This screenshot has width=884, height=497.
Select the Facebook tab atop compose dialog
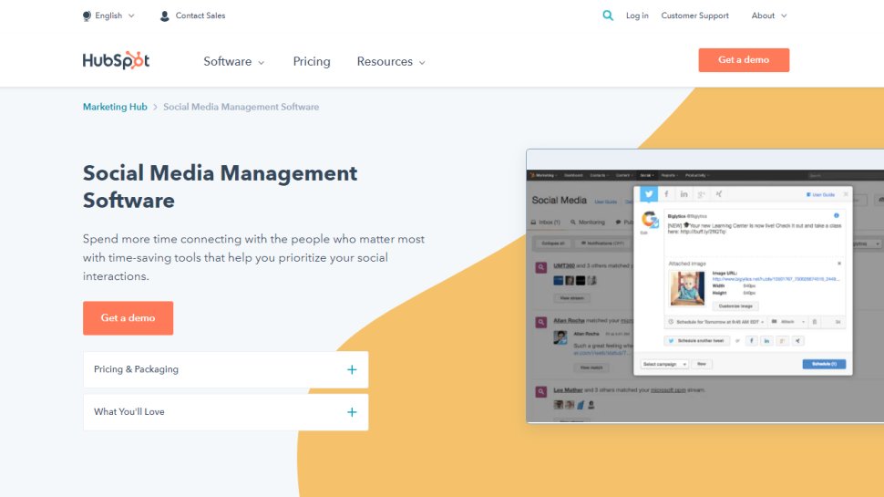pyautogui.click(x=666, y=194)
